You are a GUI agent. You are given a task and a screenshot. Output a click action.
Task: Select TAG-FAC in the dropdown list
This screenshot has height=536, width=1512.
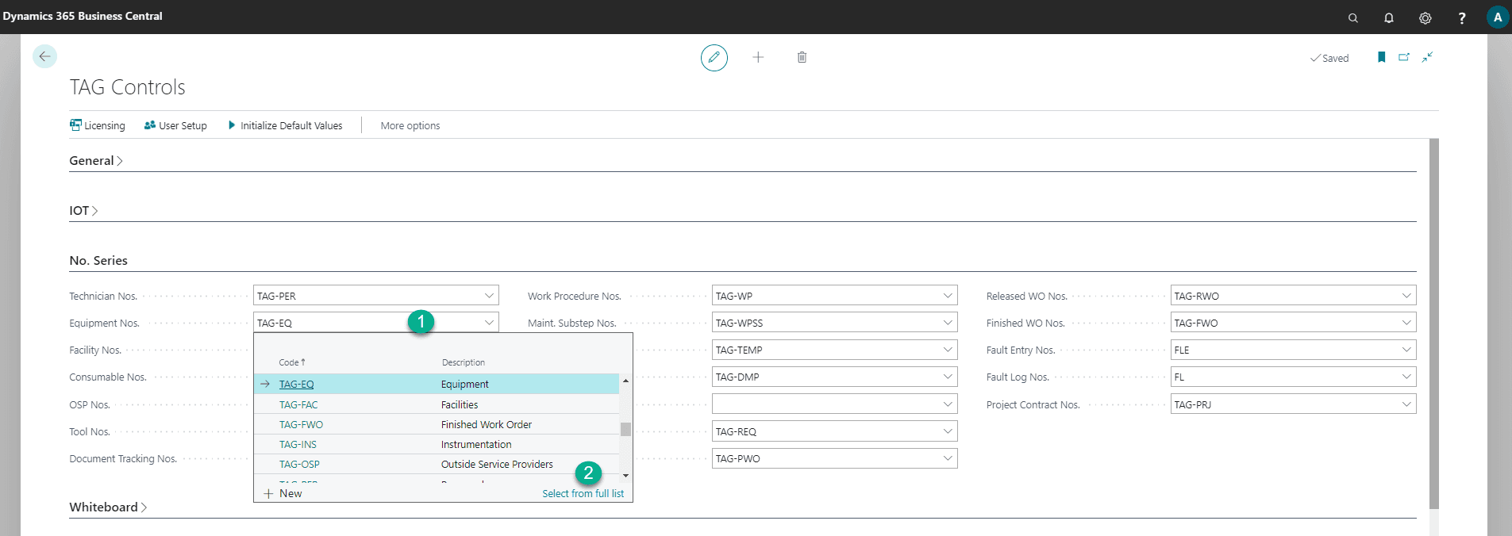[298, 404]
